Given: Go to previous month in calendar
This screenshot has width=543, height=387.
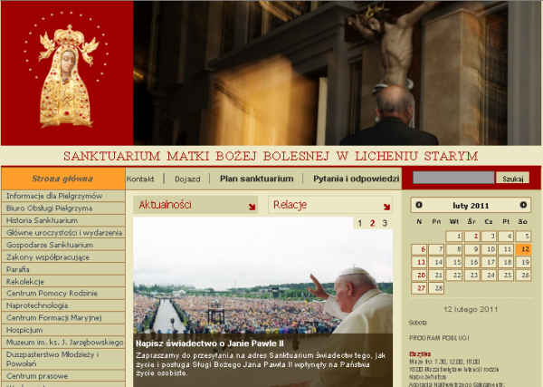Looking at the screenshot, I should [419, 205].
